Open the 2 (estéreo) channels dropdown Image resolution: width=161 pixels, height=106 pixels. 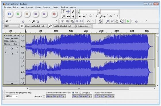(x=83, y=26)
